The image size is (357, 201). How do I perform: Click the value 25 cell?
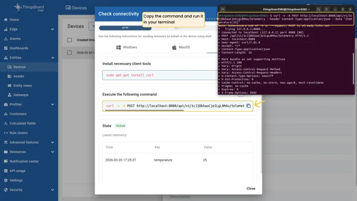pyautogui.click(x=205, y=160)
